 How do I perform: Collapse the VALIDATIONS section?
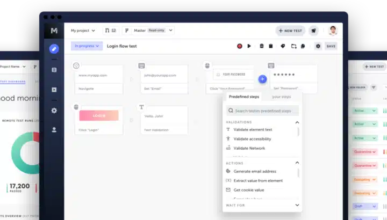coord(297,122)
